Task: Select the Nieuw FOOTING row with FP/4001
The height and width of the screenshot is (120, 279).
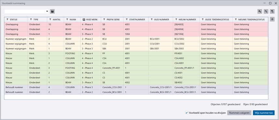Action: [136, 53]
